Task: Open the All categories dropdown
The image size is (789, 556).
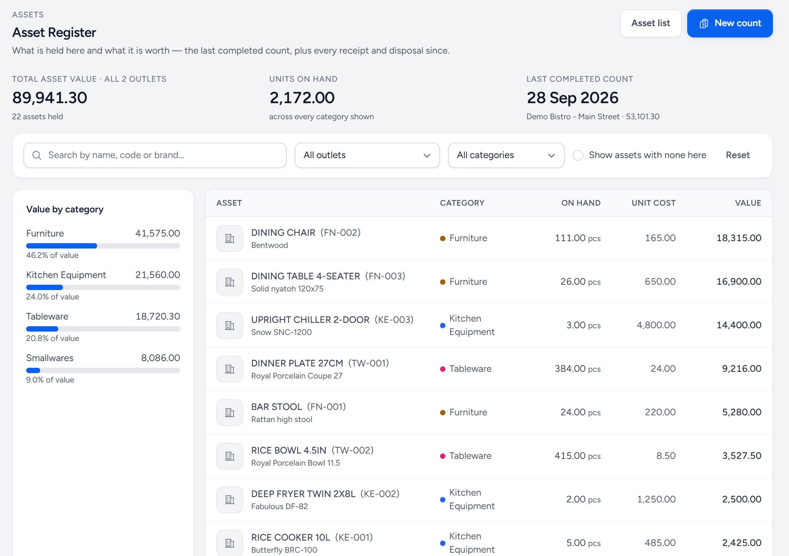Action: pos(506,155)
